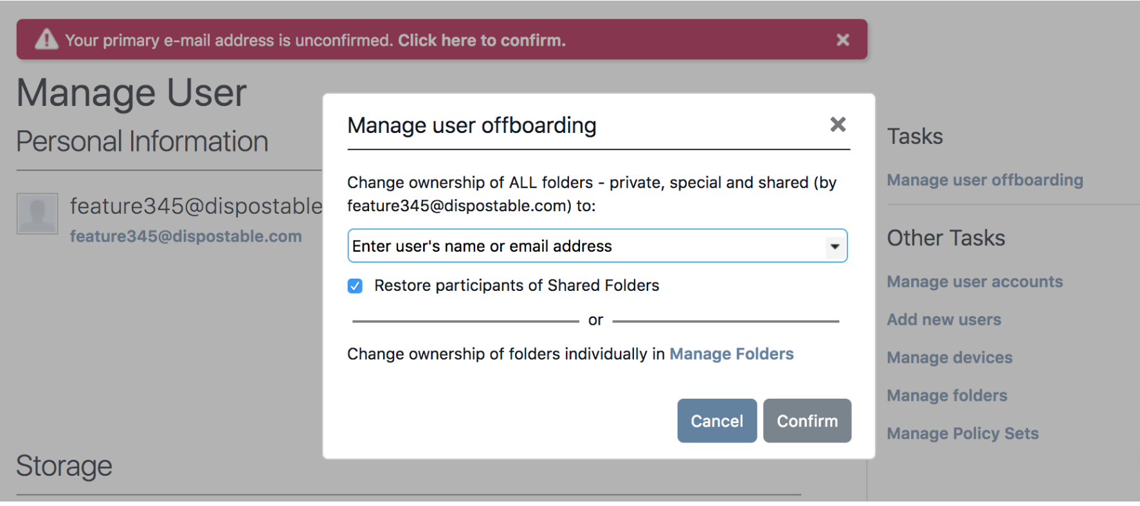
Task: Open the Manage Folders link in dialog
Action: coord(732,354)
